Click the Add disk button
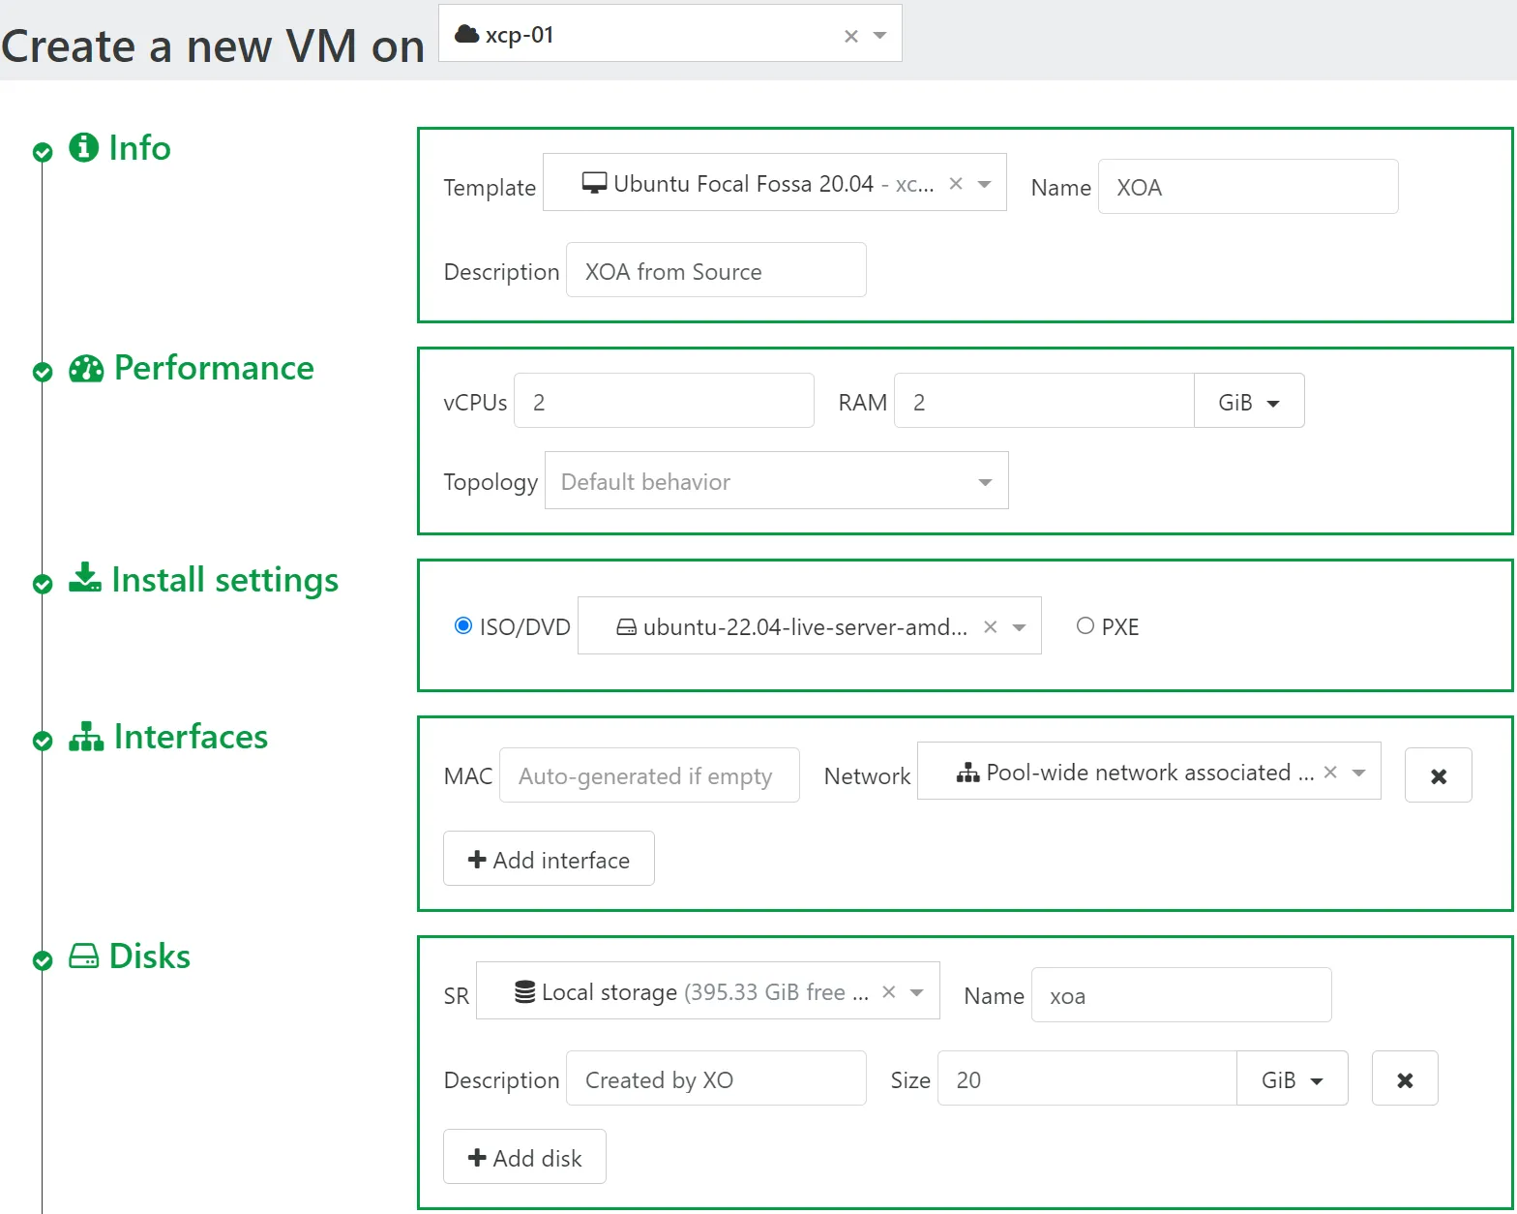Screen dimensions: 1517x1214 click(x=524, y=1158)
